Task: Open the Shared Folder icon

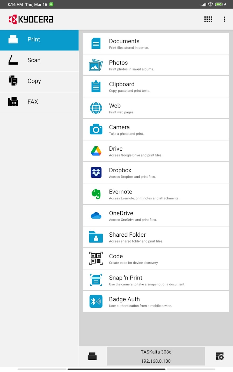Action: click(96, 237)
